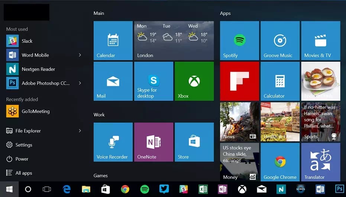This screenshot has height=197, width=346.
Task: Open the Food & Drink egg photo tile
Action: (321, 81)
